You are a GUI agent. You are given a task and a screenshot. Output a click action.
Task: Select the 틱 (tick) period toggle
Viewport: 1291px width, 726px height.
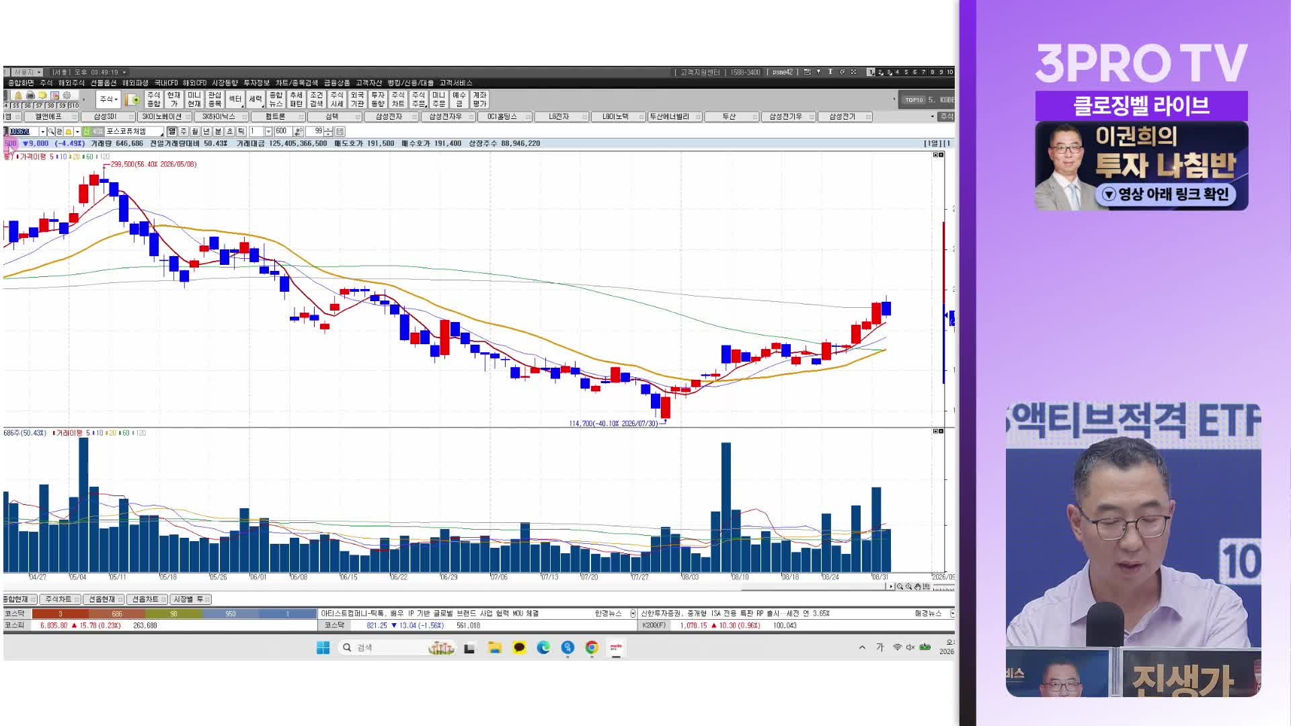241,131
